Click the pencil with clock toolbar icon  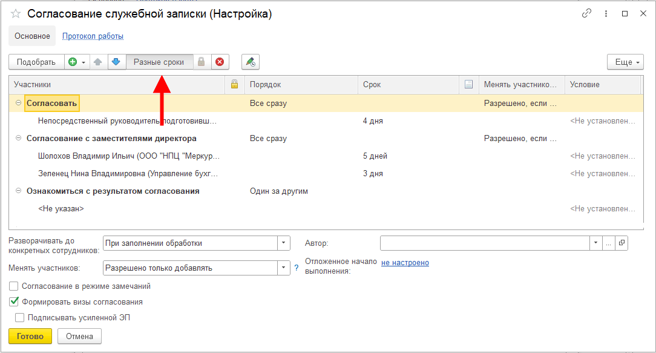pyautogui.click(x=250, y=62)
